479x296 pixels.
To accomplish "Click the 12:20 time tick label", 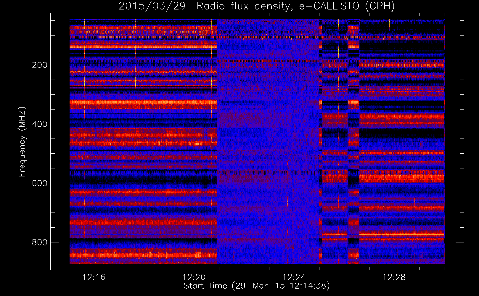I will click(194, 277).
